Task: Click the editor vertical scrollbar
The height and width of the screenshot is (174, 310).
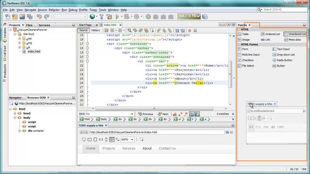Action: pos(230,70)
